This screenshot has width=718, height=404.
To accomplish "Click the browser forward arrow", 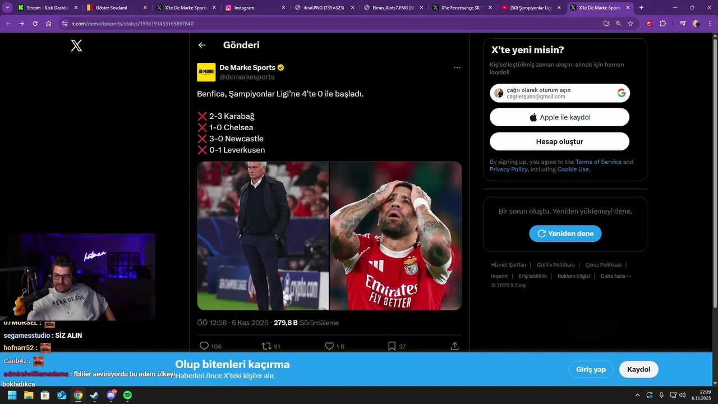I will pyautogui.click(x=21, y=24).
